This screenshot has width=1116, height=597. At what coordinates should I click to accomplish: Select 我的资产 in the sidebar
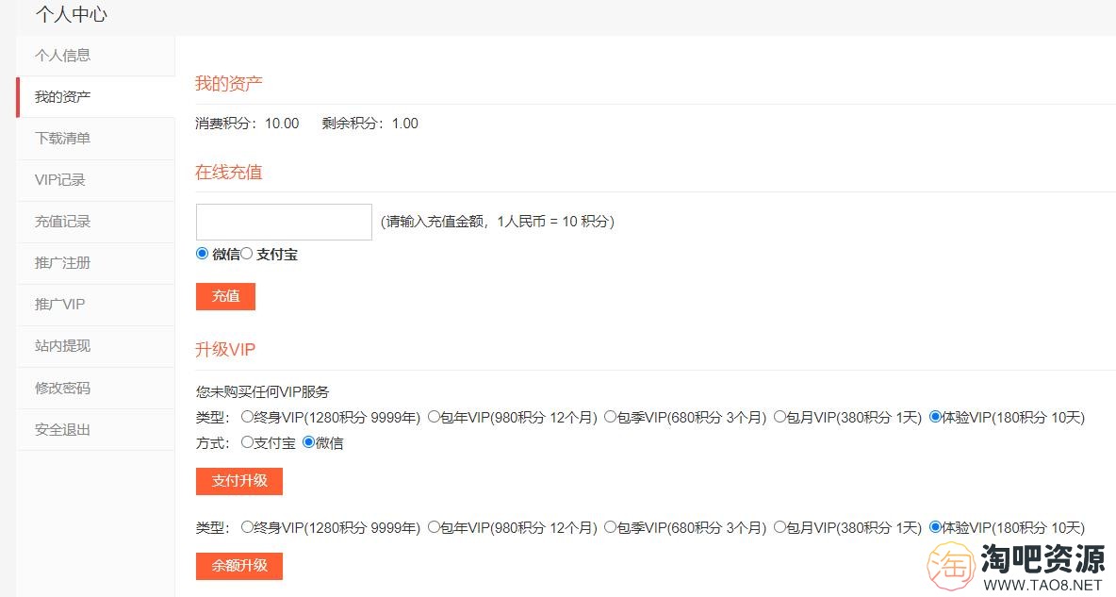point(95,97)
